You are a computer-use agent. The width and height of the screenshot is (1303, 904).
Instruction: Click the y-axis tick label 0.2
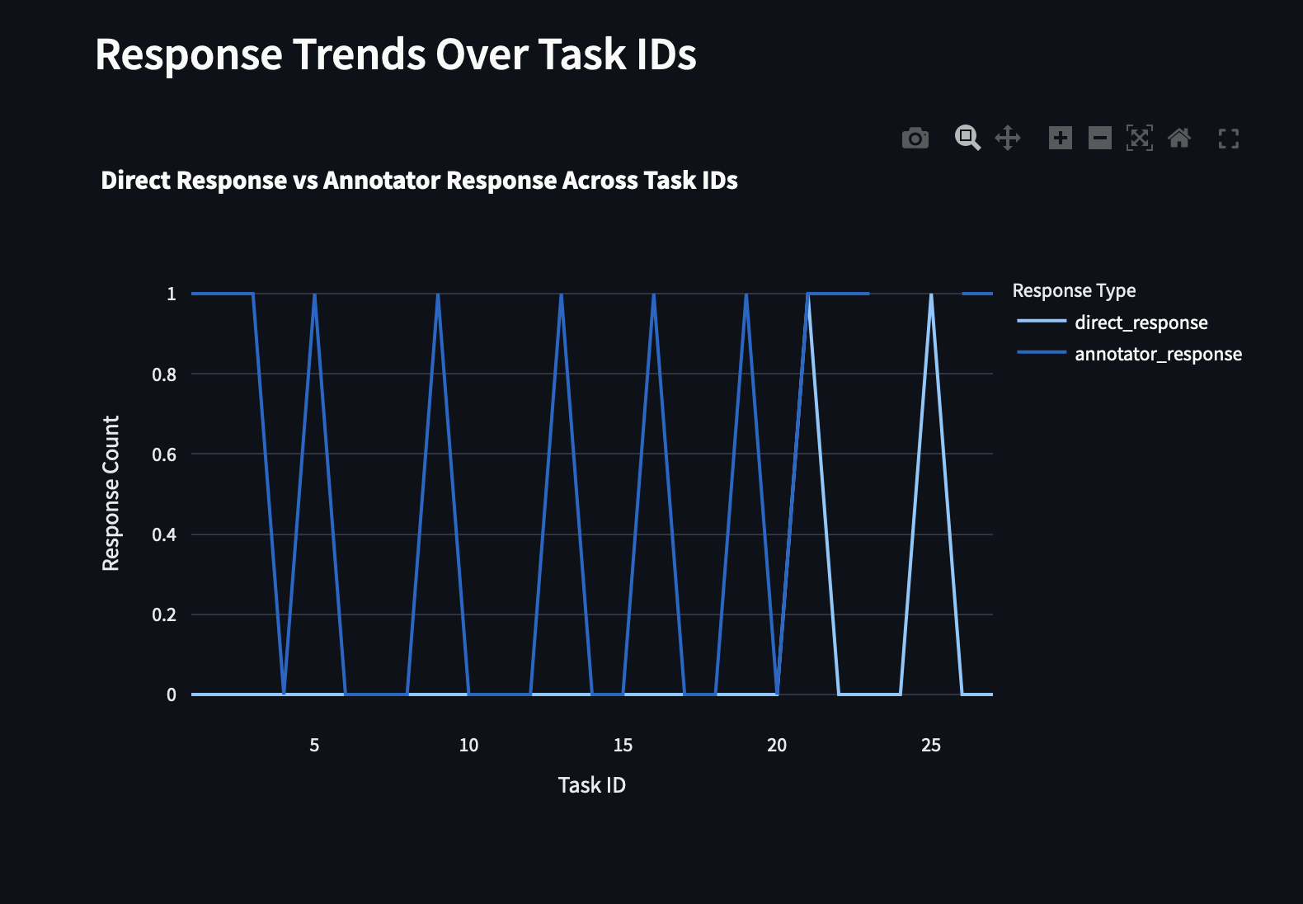164,614
